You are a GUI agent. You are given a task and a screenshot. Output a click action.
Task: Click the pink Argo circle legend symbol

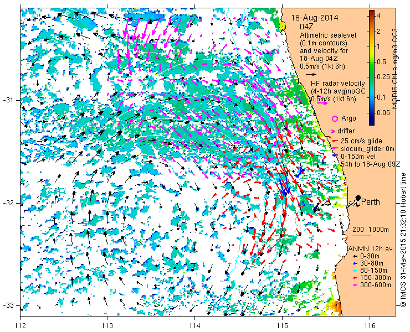(x=335, y=118)
